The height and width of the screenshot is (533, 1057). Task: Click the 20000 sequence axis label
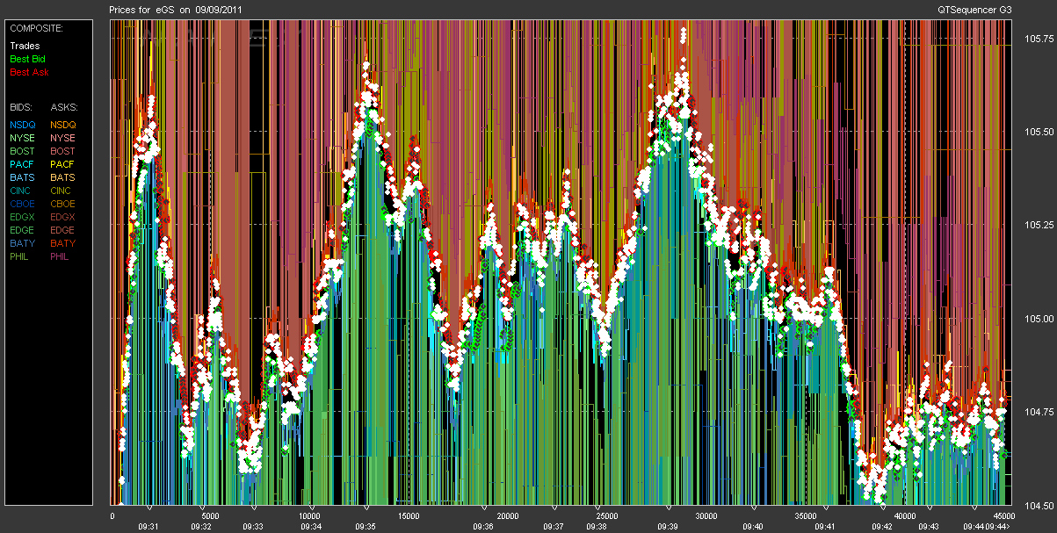tap(507, 516)
